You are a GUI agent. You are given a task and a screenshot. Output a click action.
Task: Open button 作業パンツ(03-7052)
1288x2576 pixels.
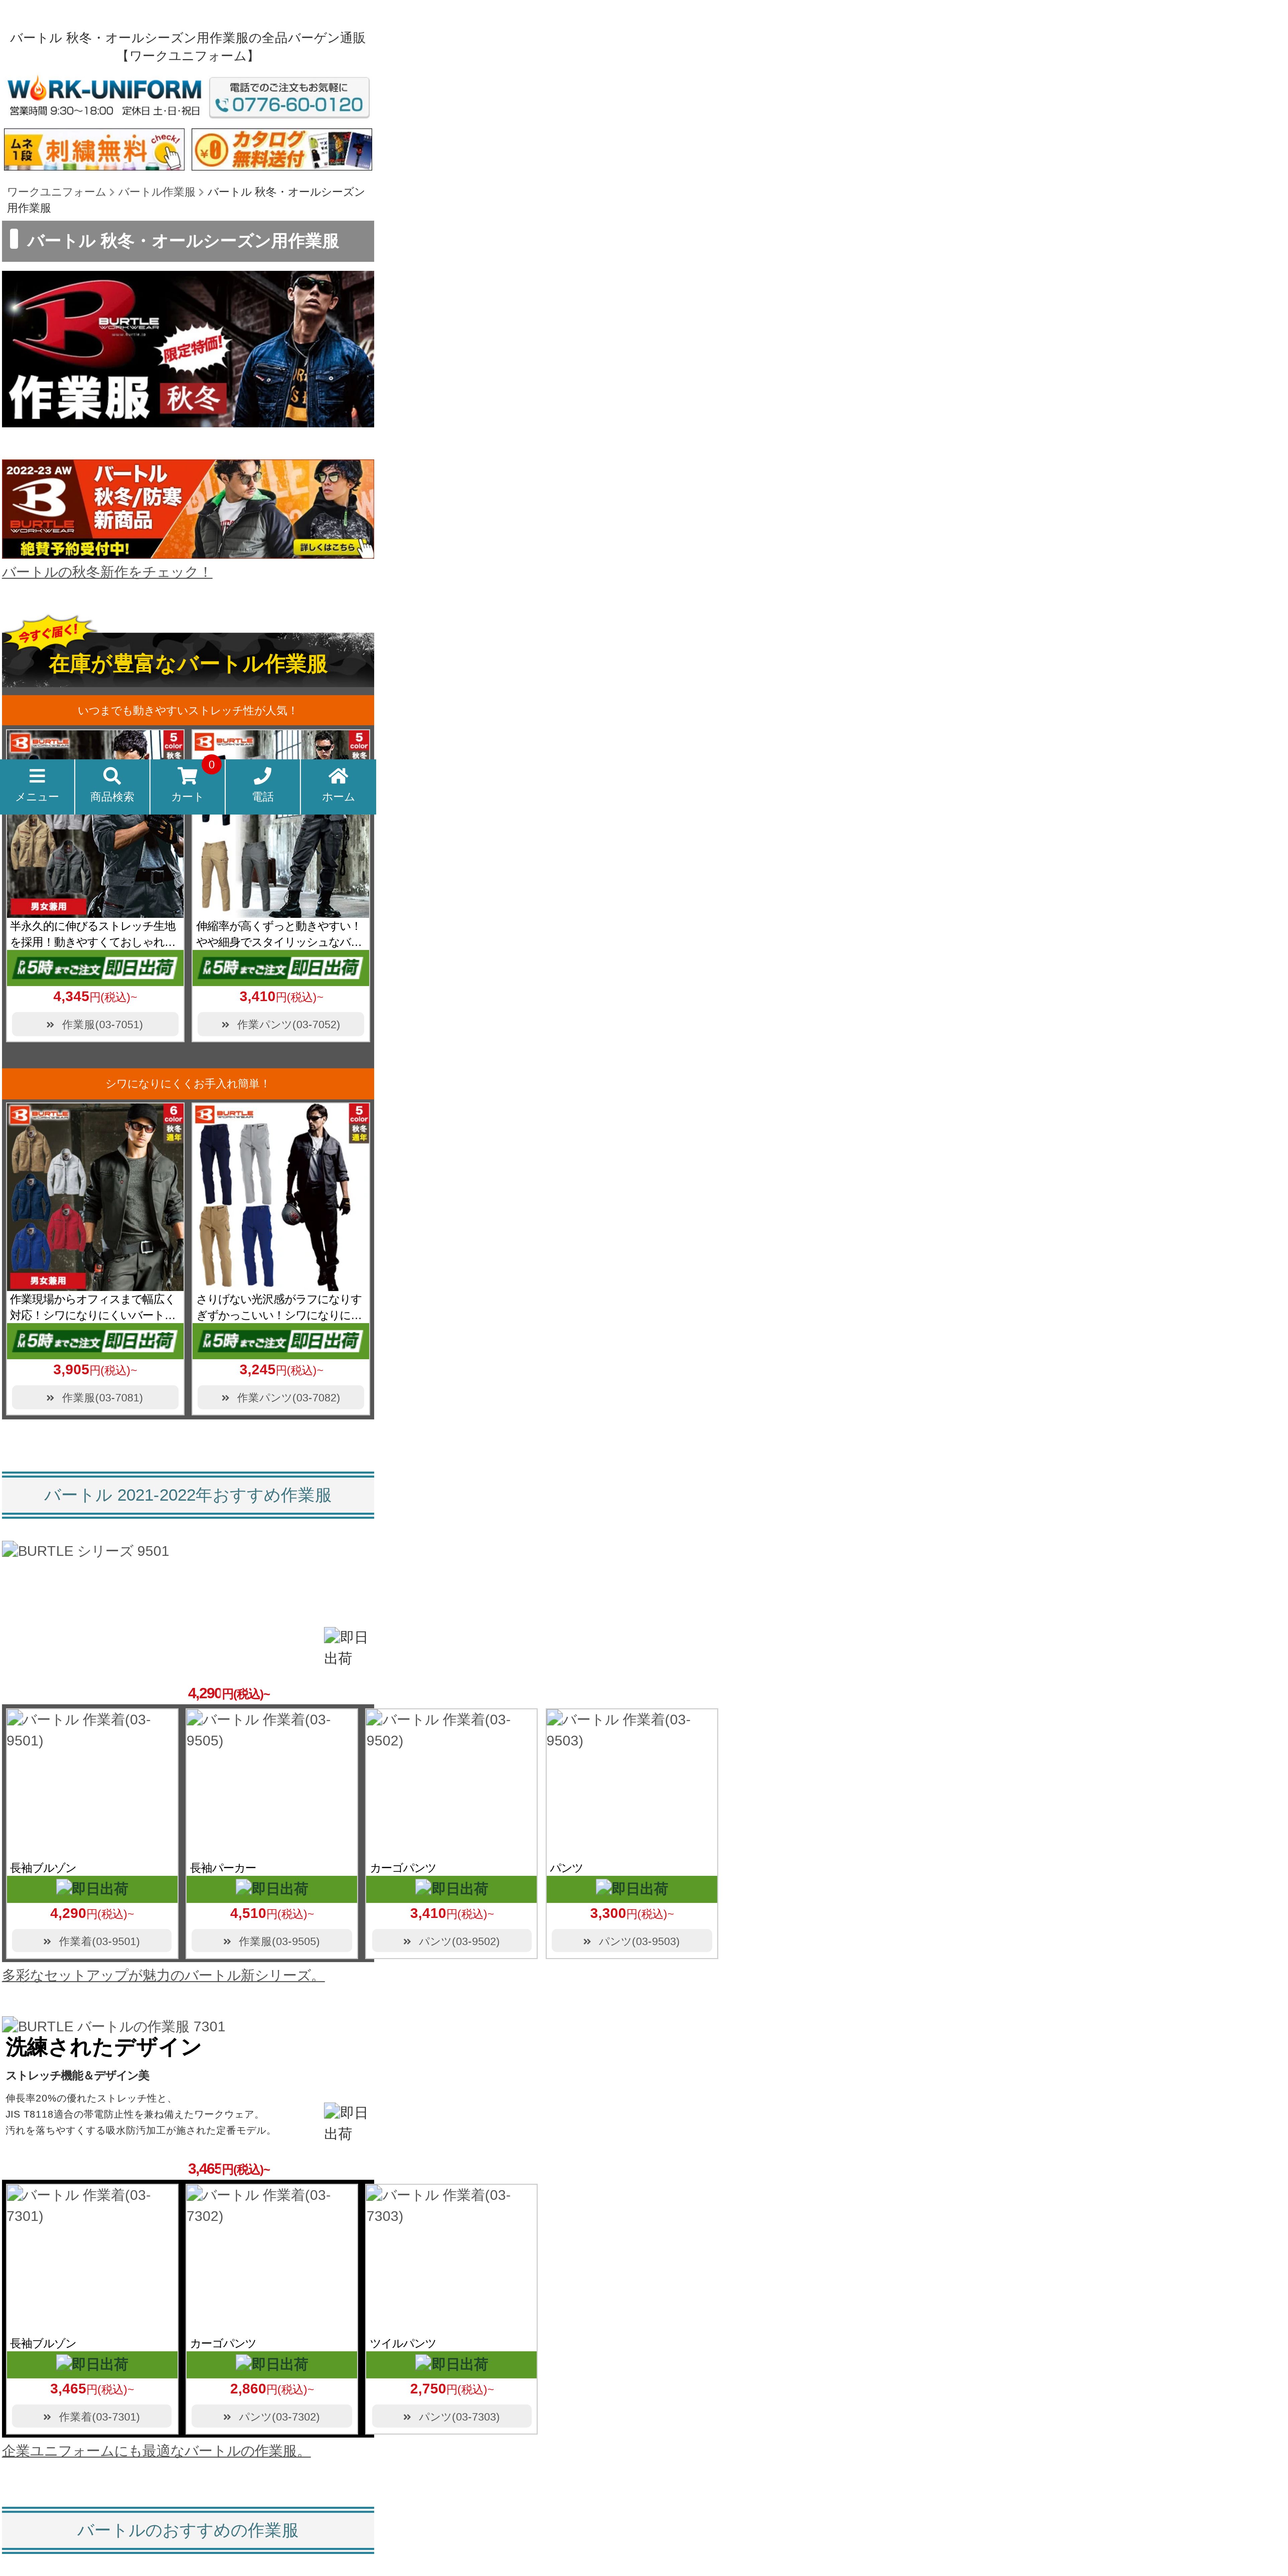pos(281,1024)
